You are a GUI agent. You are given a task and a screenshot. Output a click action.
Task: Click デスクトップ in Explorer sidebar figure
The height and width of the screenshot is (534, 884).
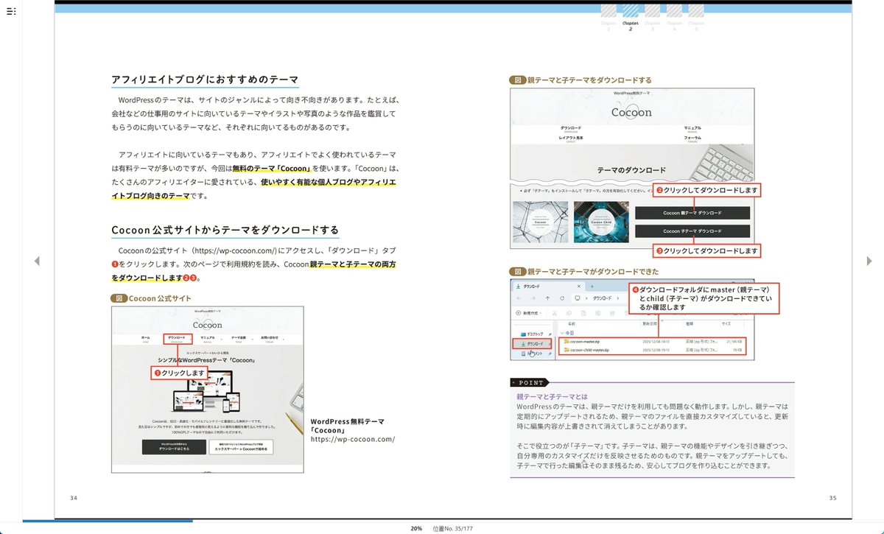530,334
